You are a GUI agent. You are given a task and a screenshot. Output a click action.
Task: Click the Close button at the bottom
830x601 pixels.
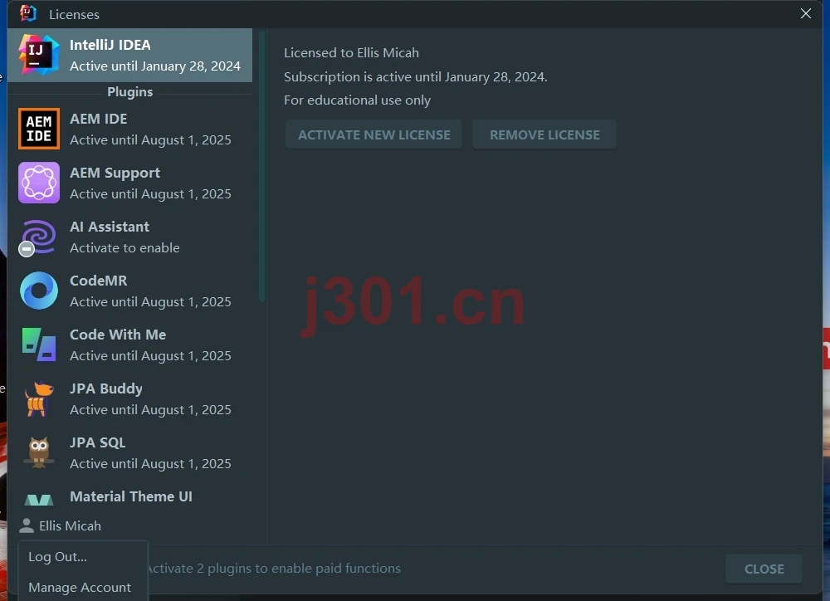coord(764,569)
